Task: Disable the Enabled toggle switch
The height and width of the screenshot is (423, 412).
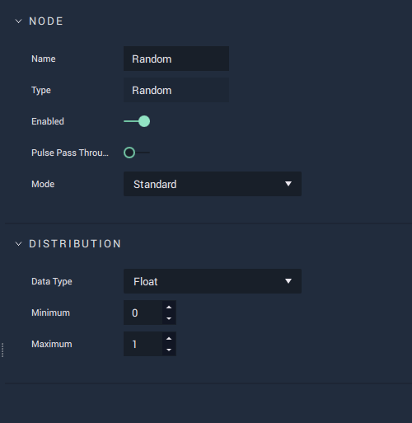Action: click(x=137, y=121)
